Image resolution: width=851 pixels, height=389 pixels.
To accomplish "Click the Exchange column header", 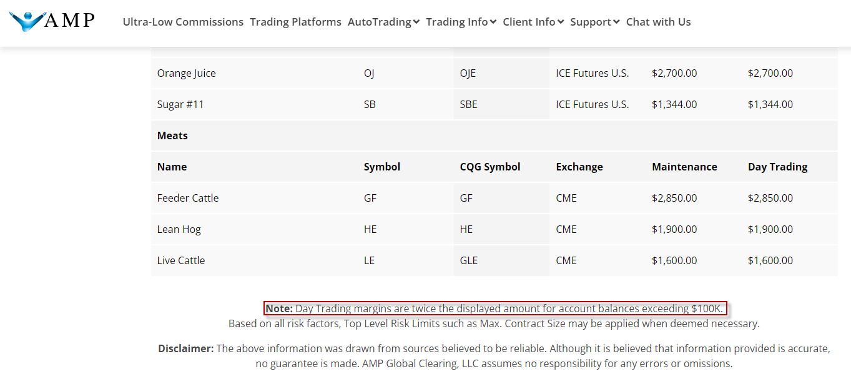I will click(x=579, y=167).
